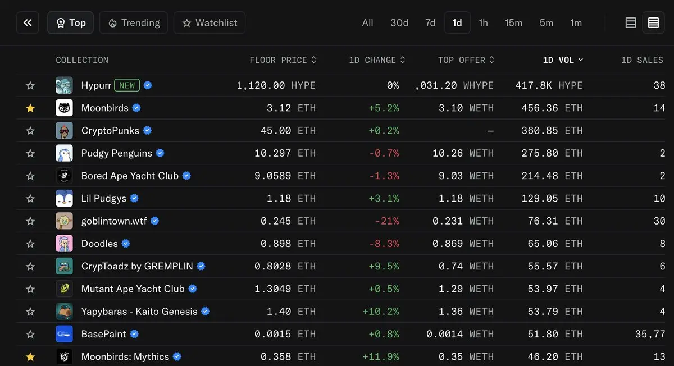The width and height of the screenshot is (674, 366).
Task: Unstar the Moonbirds: Mythics collection
Action: (x=30, y=356)
